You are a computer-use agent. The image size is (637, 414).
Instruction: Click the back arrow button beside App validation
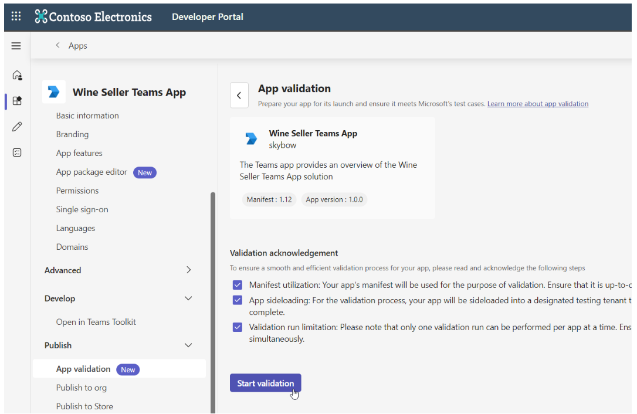point(239,96)
